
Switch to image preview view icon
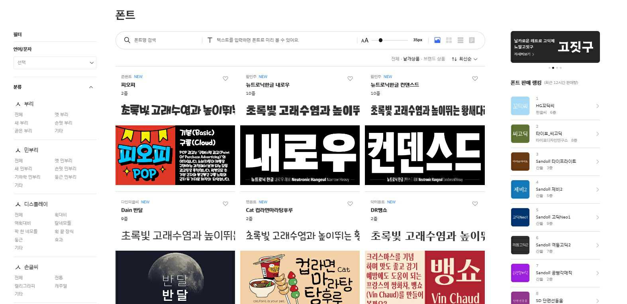(437, 40)
